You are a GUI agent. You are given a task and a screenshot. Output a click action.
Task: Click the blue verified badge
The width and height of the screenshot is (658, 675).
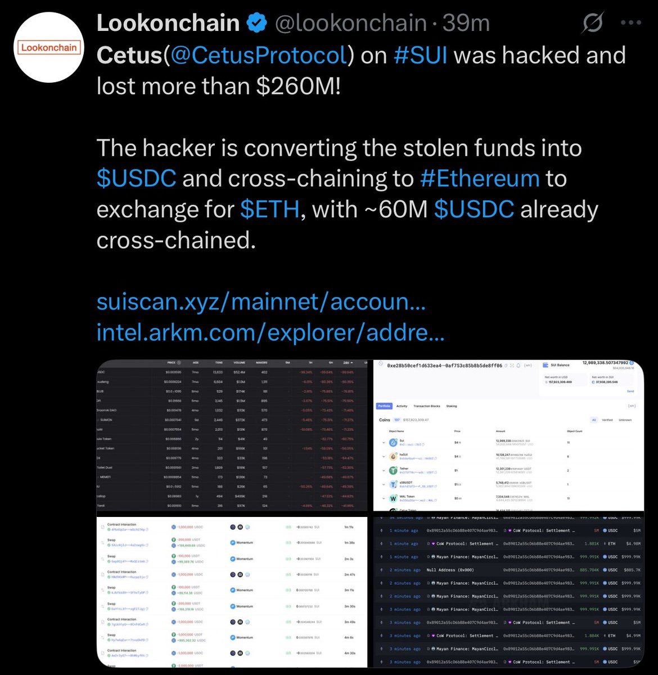256,24
